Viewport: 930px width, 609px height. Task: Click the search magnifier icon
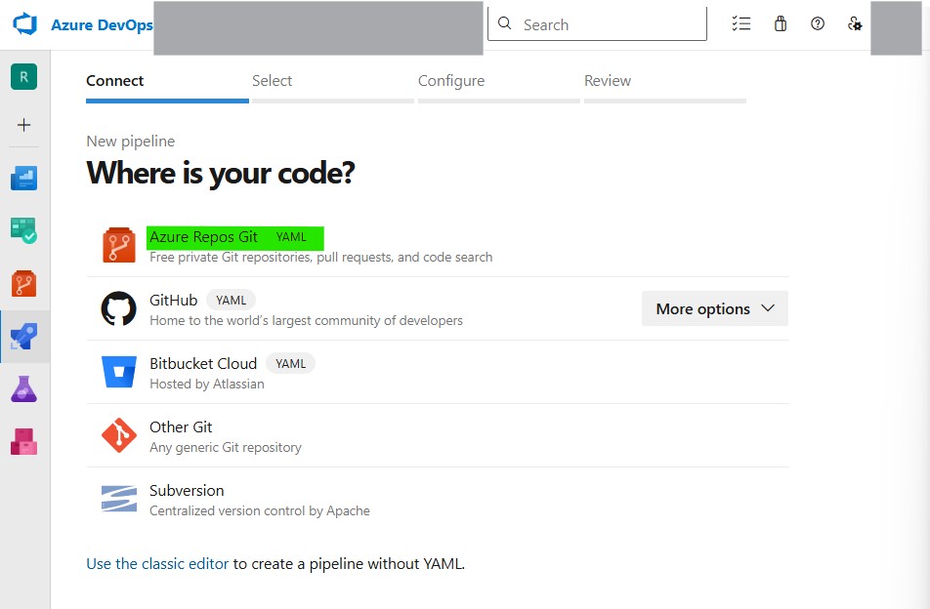tap(505, 23)
